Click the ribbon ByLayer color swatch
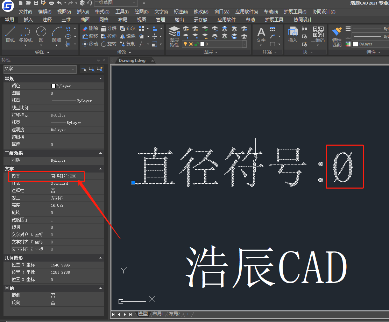 (x=355, y=44)
